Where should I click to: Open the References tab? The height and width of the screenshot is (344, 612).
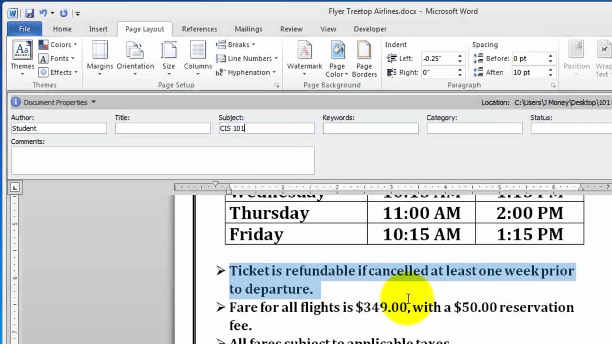[x=199, y=29]
